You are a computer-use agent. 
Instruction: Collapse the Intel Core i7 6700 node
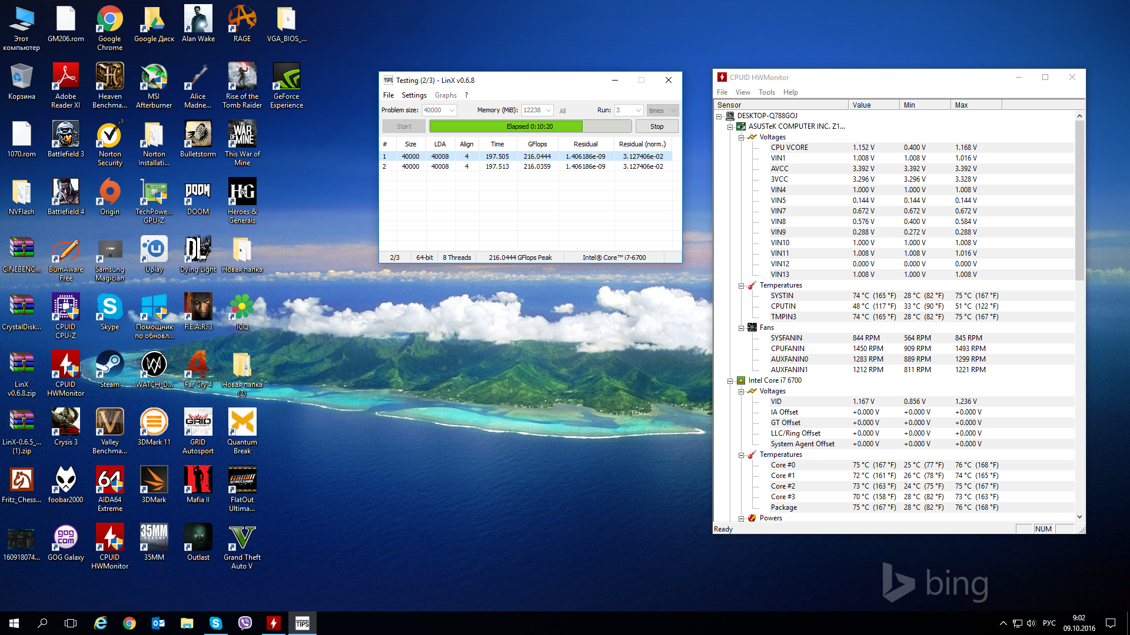tap(730, 380)
